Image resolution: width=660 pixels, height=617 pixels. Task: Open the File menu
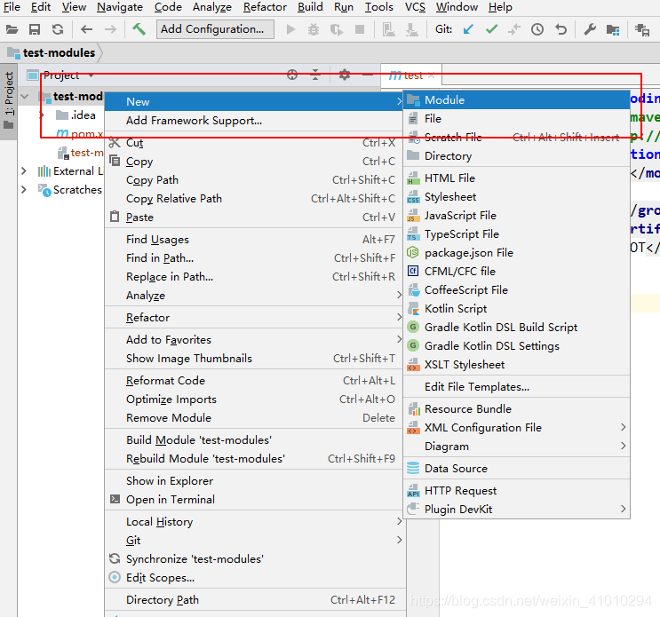point(12,7)
